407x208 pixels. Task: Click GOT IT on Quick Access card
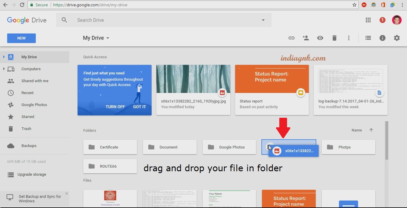139,107
